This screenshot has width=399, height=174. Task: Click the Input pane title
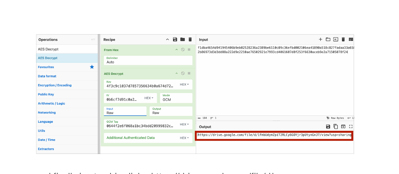(x=203, y=40)
